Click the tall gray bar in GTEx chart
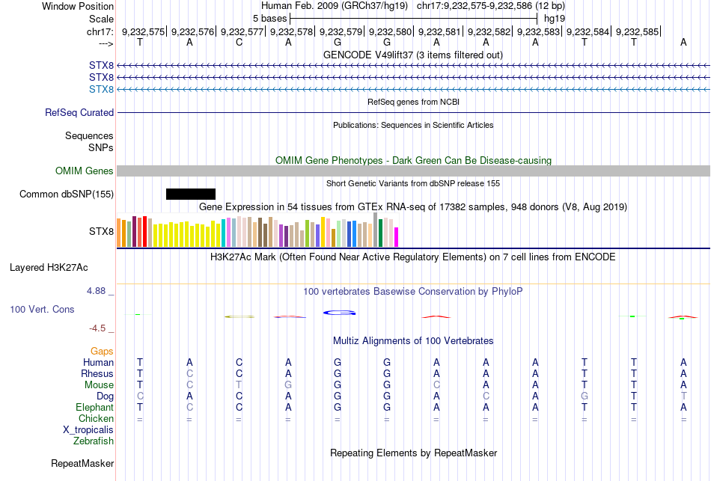 [x=376, y=230]
